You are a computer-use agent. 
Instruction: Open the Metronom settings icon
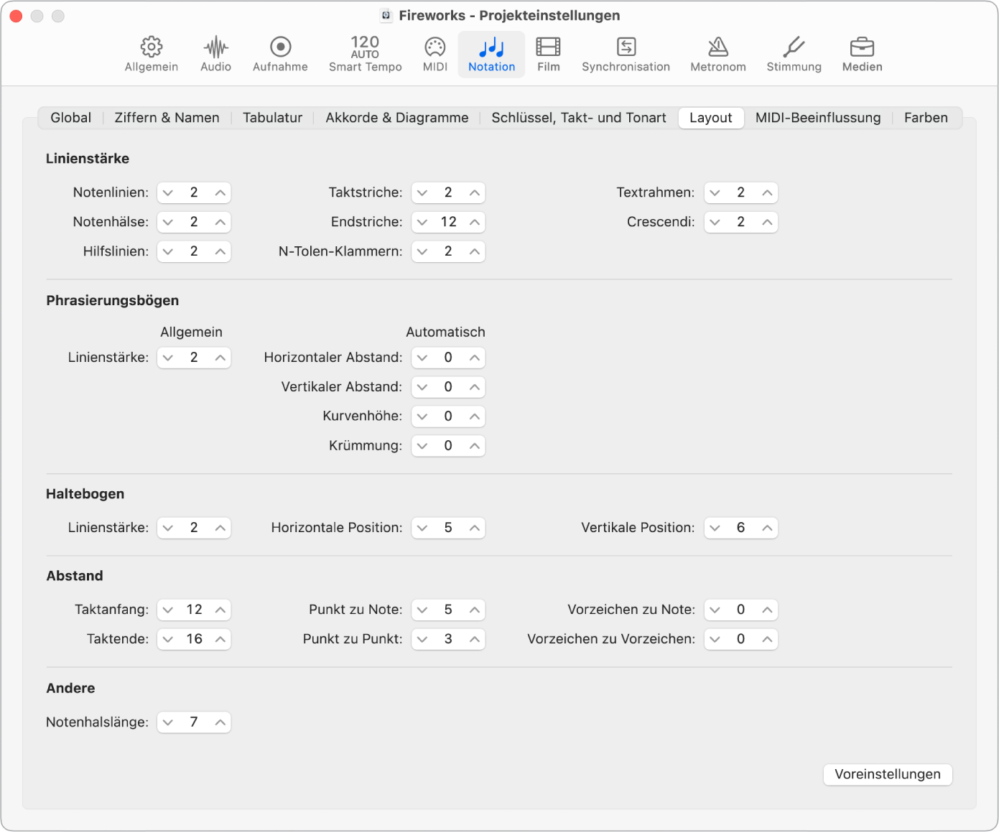[717, 54]
